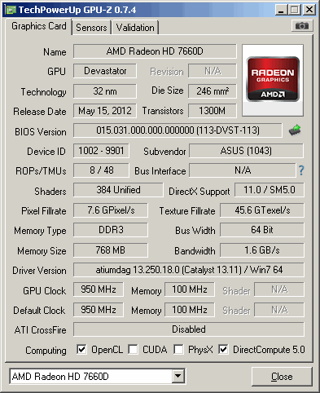Image resolution: width=320 pixels, height=393 pixels.
Task: Select the Graphics Card tab
Action: [x=38, y=26]
